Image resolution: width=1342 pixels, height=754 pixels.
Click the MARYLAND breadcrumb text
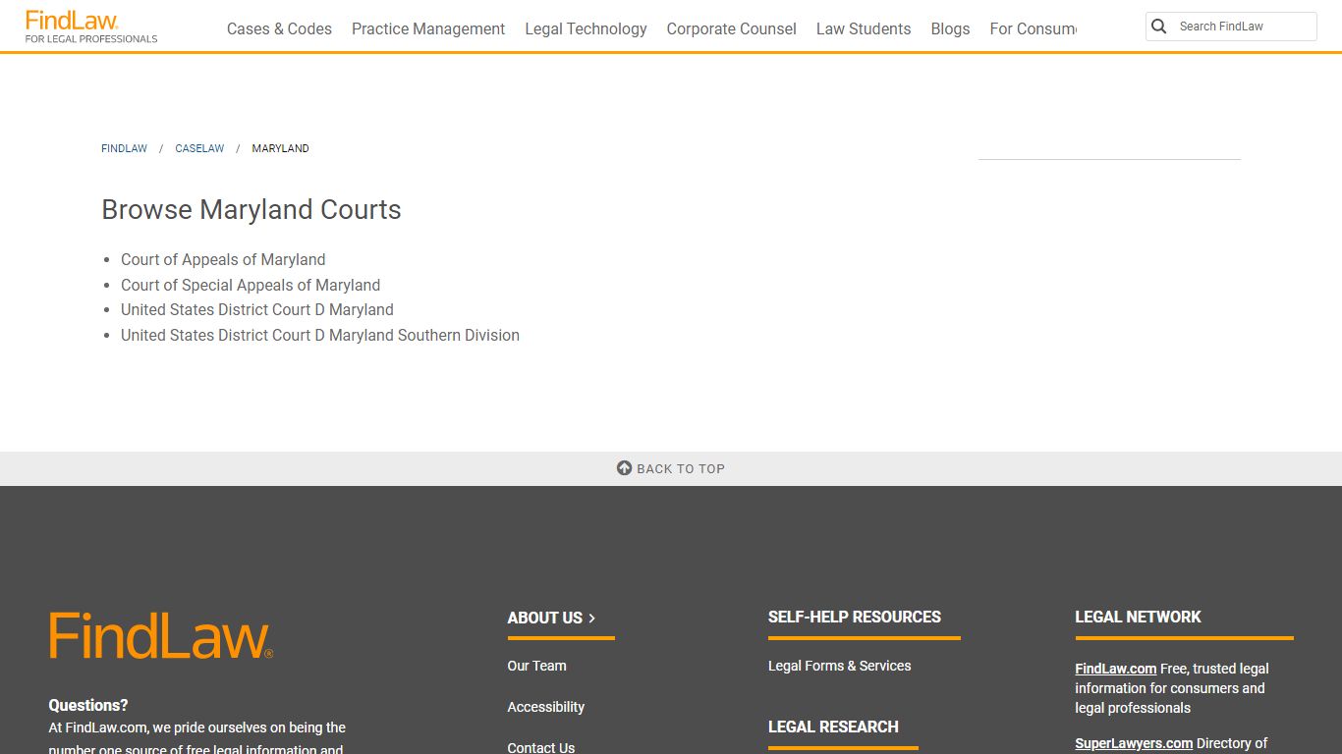tap(280, 148)
